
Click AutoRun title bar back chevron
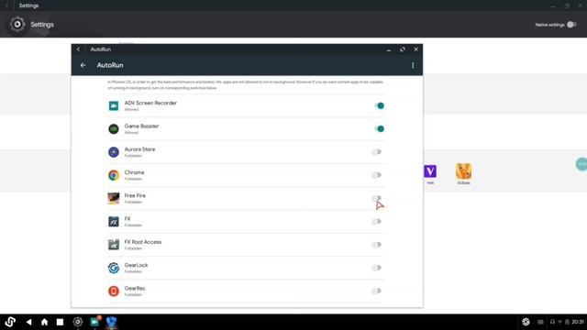pyautogui.click(x=78, y=49)
